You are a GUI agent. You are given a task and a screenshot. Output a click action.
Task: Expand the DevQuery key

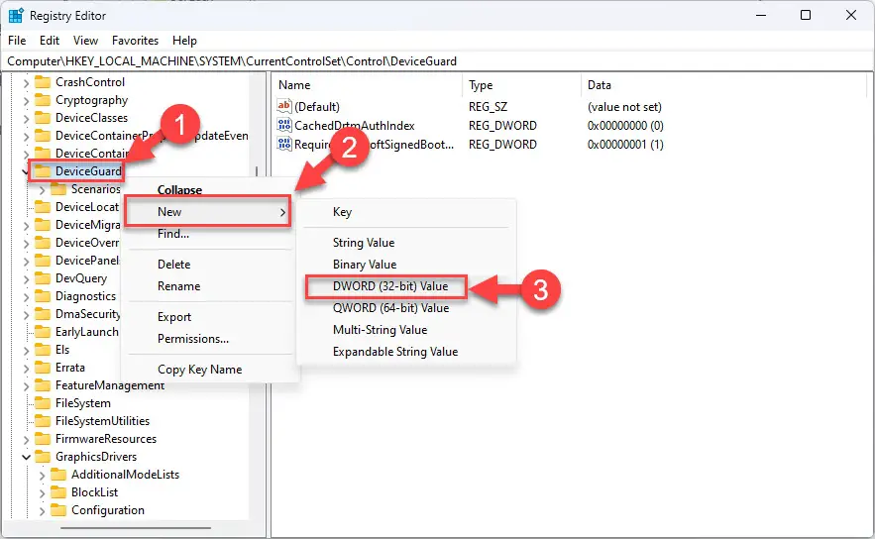tap(26, 279)
